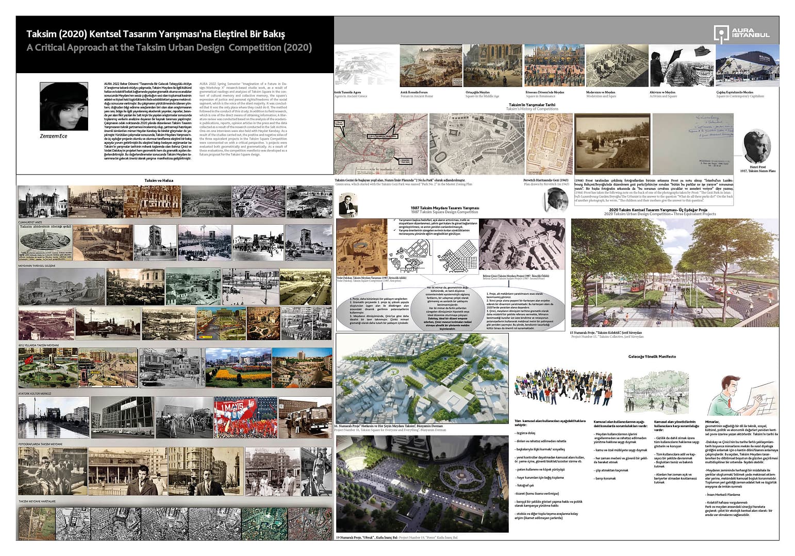Open the Modernism and Square image
795x556 pixels.
click(617, 65)
